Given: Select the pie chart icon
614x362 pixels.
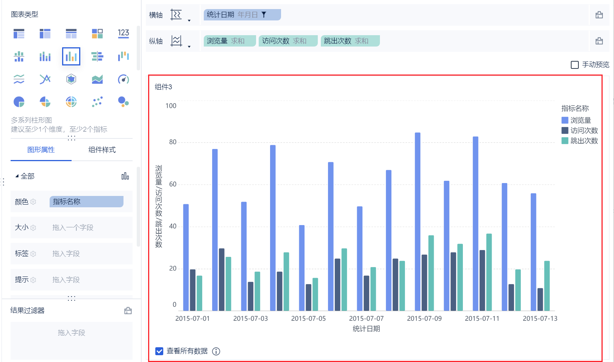Looking at the screenshot, I should [x=19, y=102].
